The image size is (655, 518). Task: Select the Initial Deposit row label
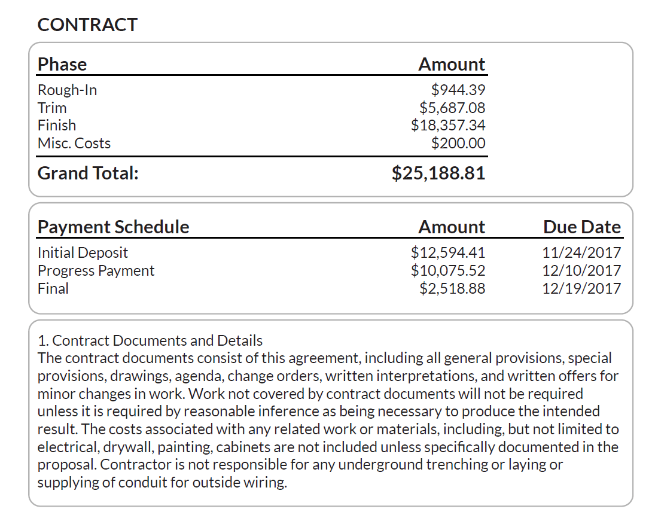83,253
